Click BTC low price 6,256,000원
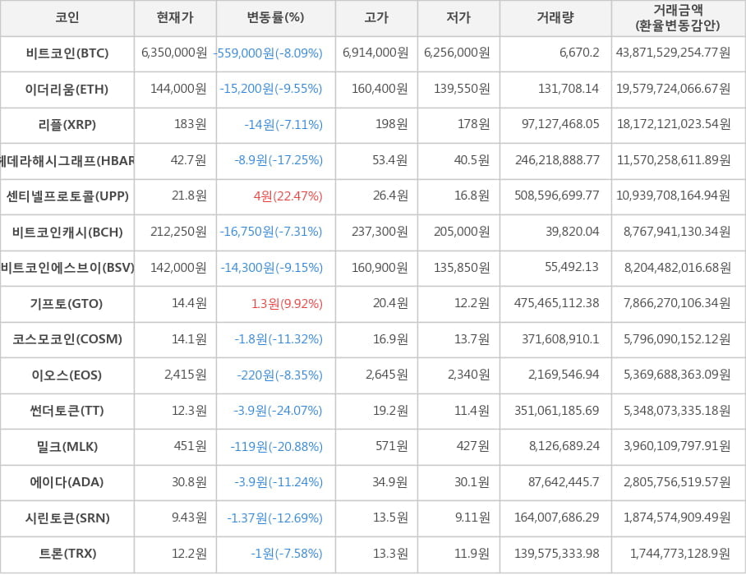Image resolution: width=746 pixels, height=575 pixels. [x=457, y=53]
